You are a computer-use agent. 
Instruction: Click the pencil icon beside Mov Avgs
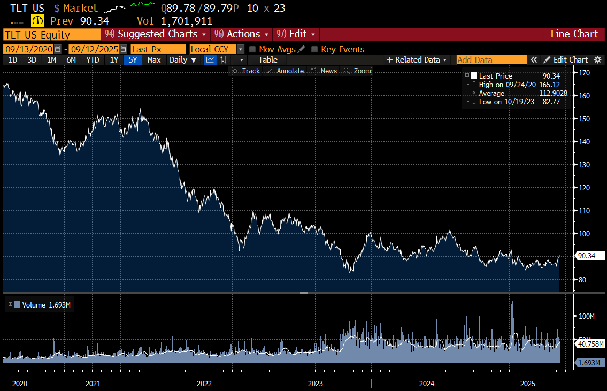302,49
